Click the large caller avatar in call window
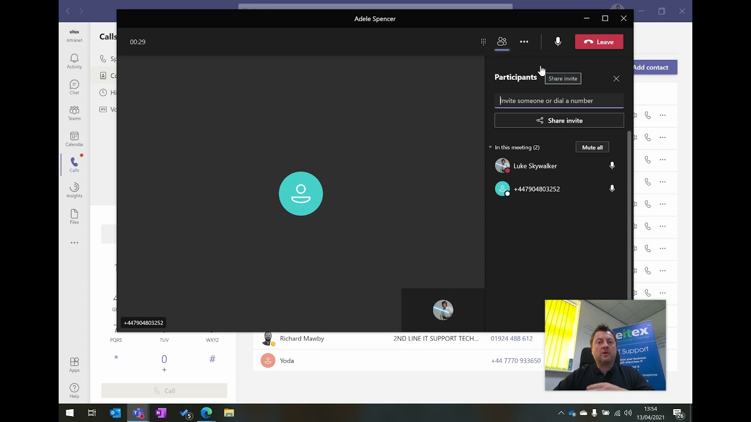The width and height of the screenshot is (751, 422). pyautogui.click(x=301, y=193)
